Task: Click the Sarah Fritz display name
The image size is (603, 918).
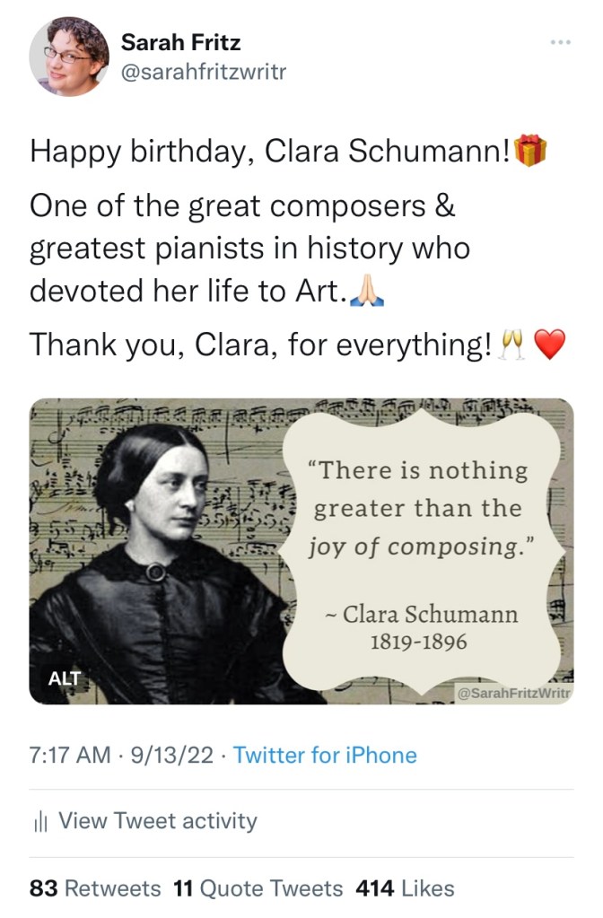Action: [180, 41]
